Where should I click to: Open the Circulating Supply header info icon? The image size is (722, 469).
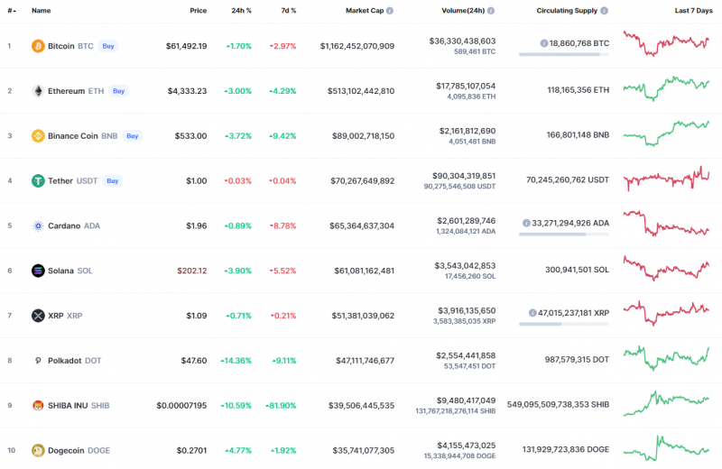point(604,11)
